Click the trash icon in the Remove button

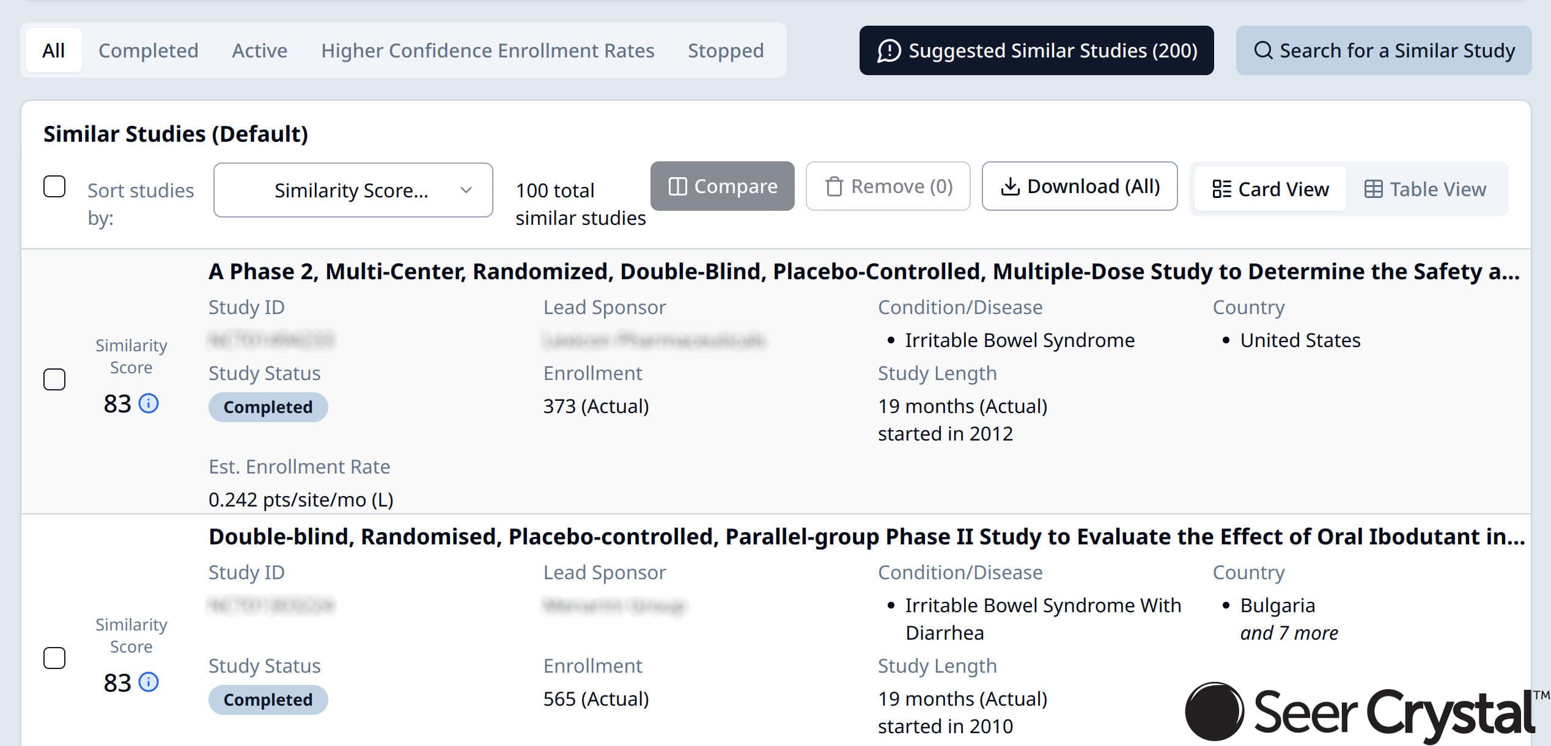pos(834,186)
